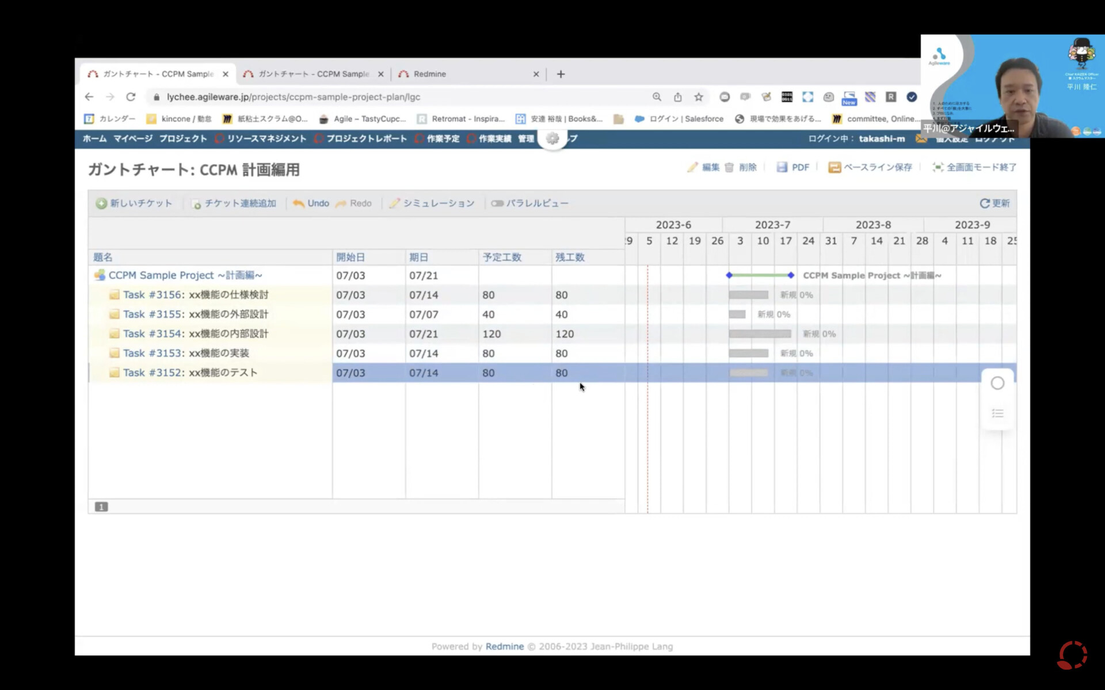Open 管理 administration menu item

click(526, 139)
